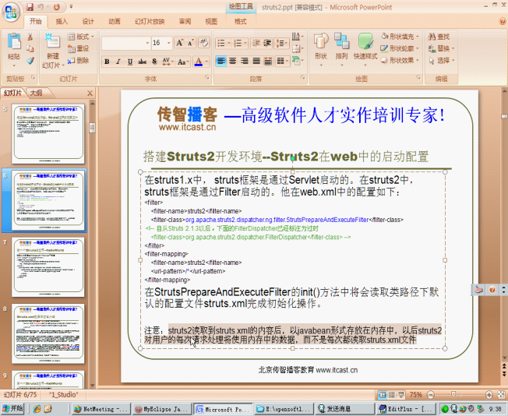Click the Increase Font Size icon
508x416 pixels.
point(179,43)
